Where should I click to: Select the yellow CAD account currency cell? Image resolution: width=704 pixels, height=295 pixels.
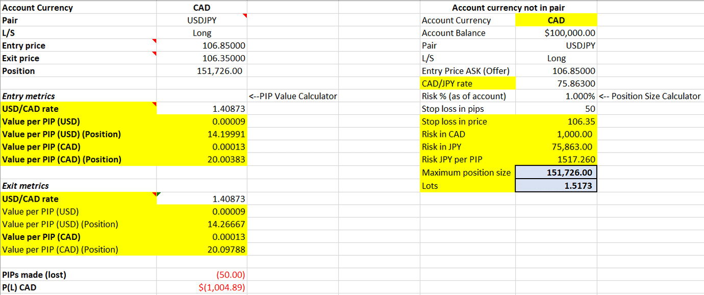[x=556, y=20]
